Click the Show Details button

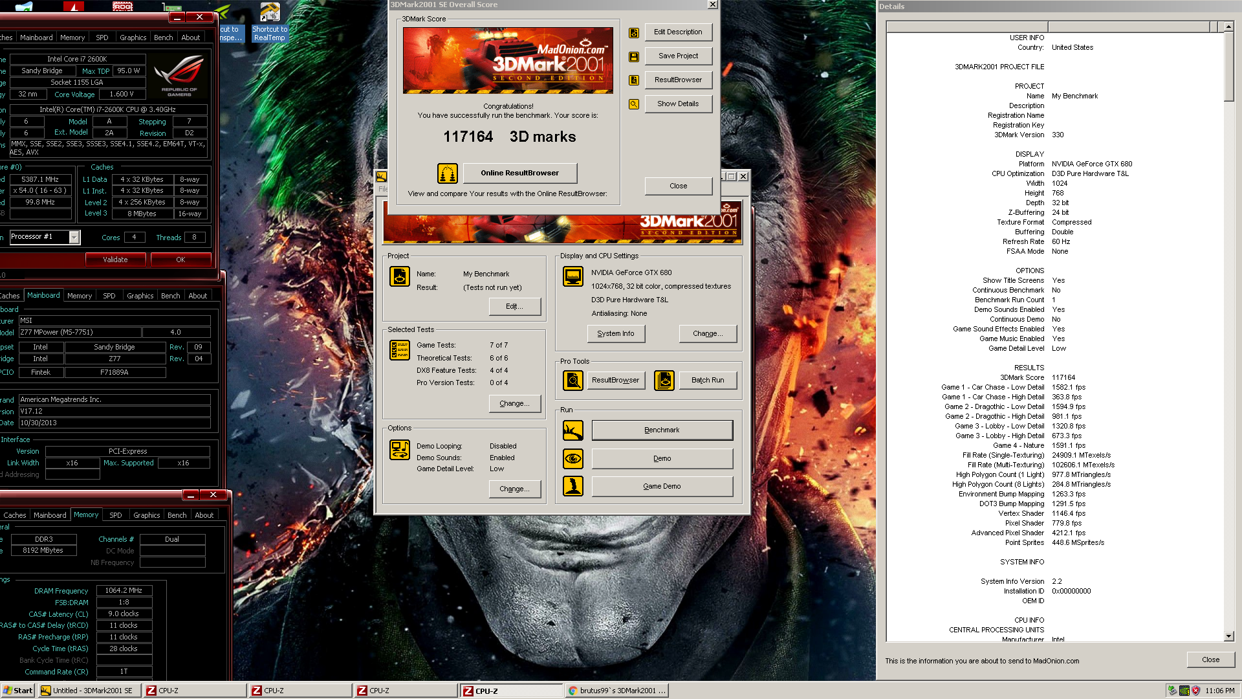678,104
